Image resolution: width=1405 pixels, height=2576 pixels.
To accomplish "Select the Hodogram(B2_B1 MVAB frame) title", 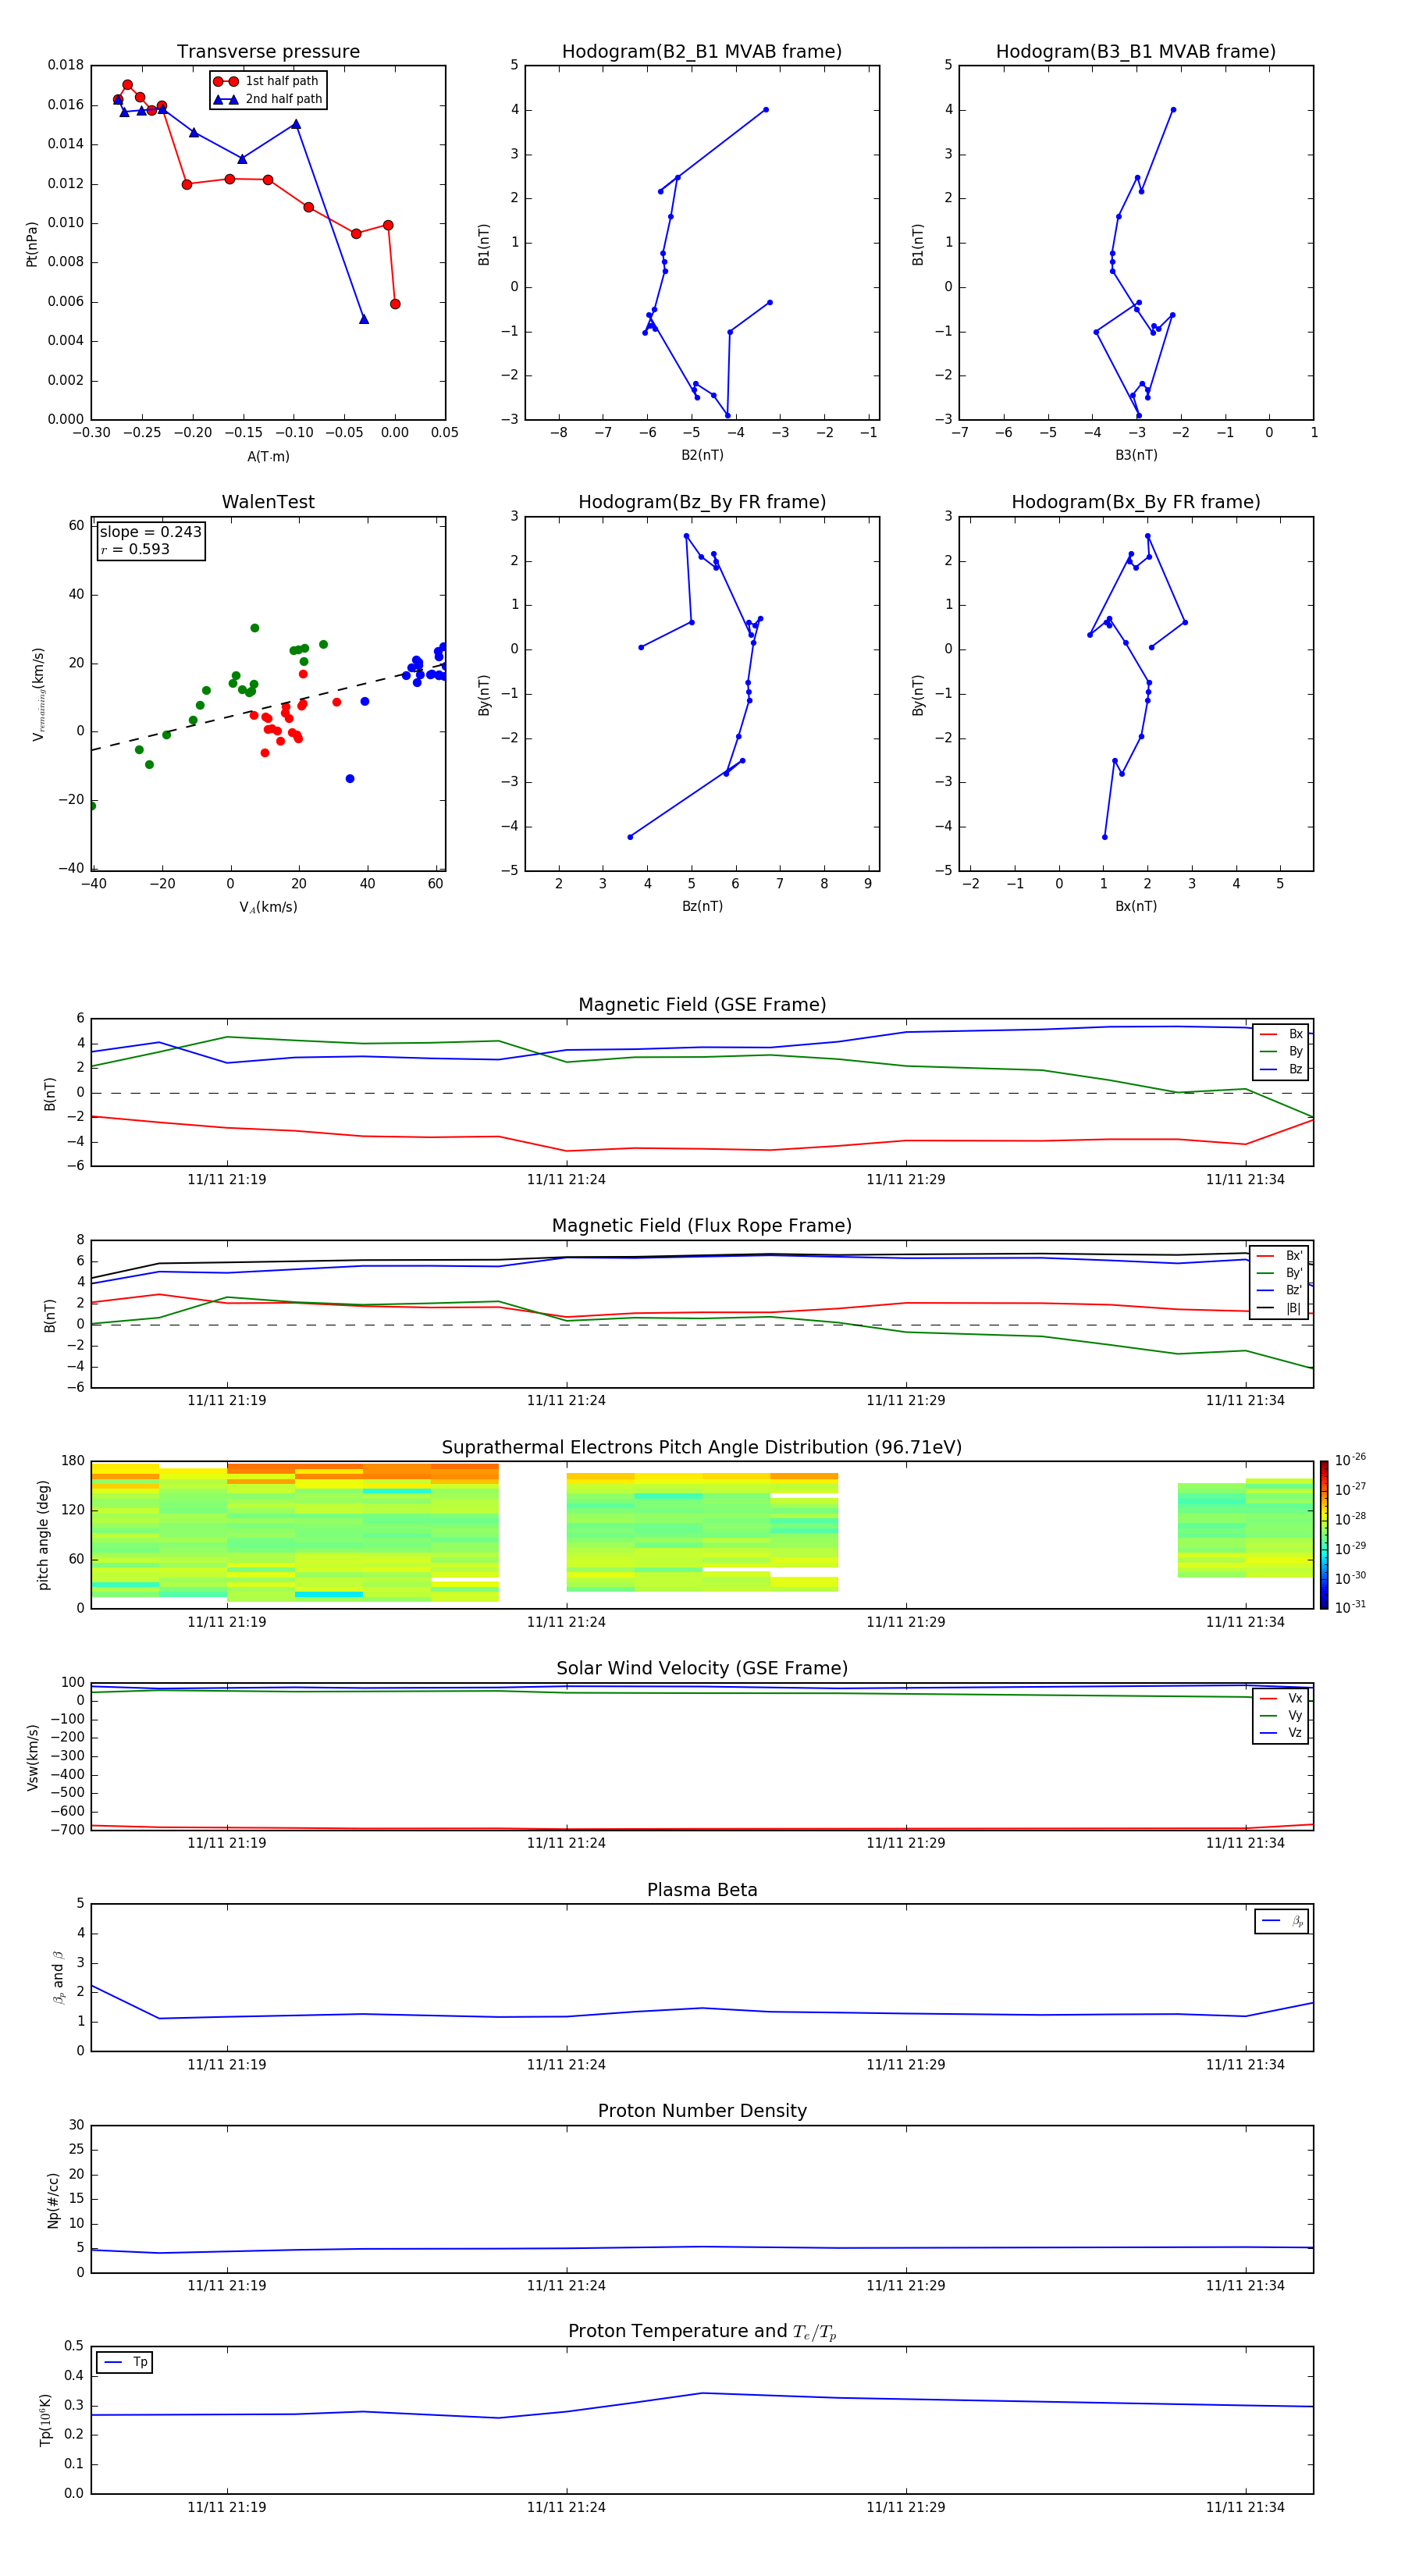I will [x=702, y=52].
